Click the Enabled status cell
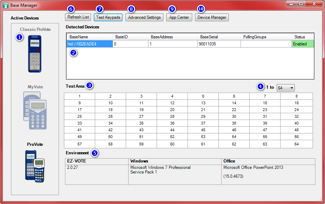This screenshot has width=325, height=204. point(303,44)
